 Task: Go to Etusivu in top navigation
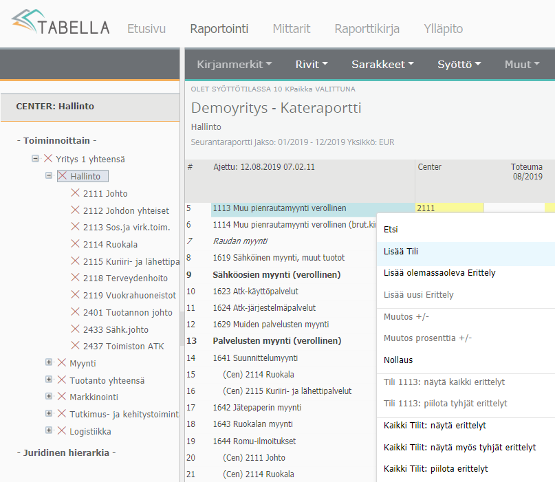pos(146,29)
